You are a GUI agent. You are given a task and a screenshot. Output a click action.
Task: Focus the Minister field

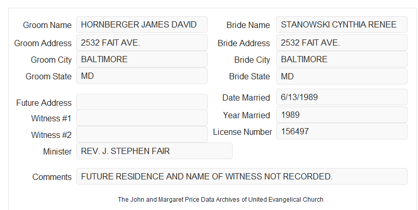[154, 151]
